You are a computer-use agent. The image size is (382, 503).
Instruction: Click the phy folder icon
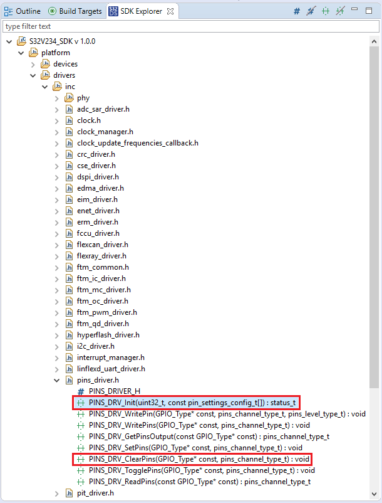pyautogui.click(x=69, y=97)
